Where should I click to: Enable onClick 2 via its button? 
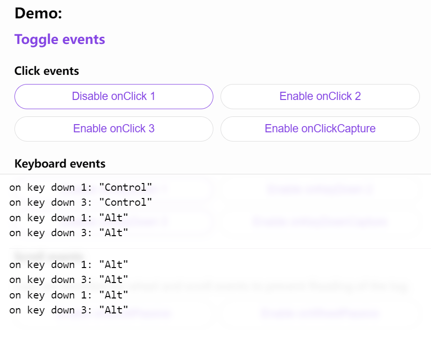tap(320, 97)
